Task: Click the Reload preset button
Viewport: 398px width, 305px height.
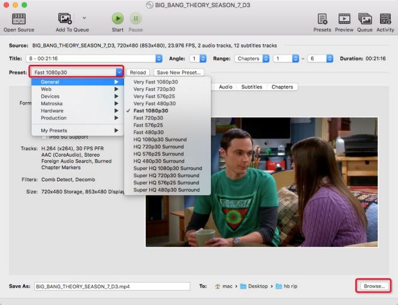Action: coord(138,73)
